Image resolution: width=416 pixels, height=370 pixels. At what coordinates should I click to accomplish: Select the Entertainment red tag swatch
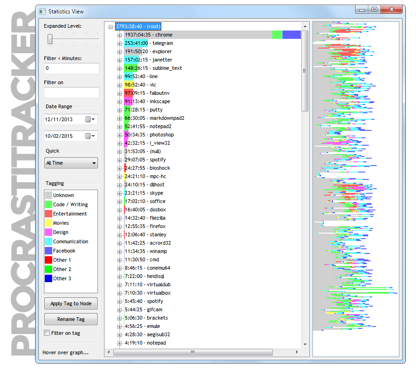pos(49,214)
